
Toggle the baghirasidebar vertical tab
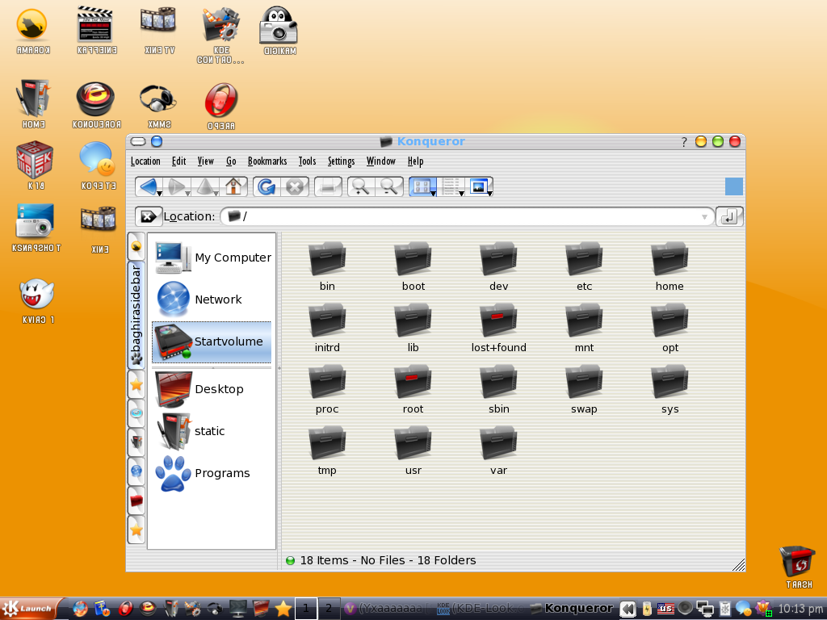pos(136,315)
